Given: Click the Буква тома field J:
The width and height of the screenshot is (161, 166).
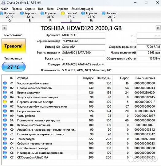Looking at the screenshot, I should 84,58.
